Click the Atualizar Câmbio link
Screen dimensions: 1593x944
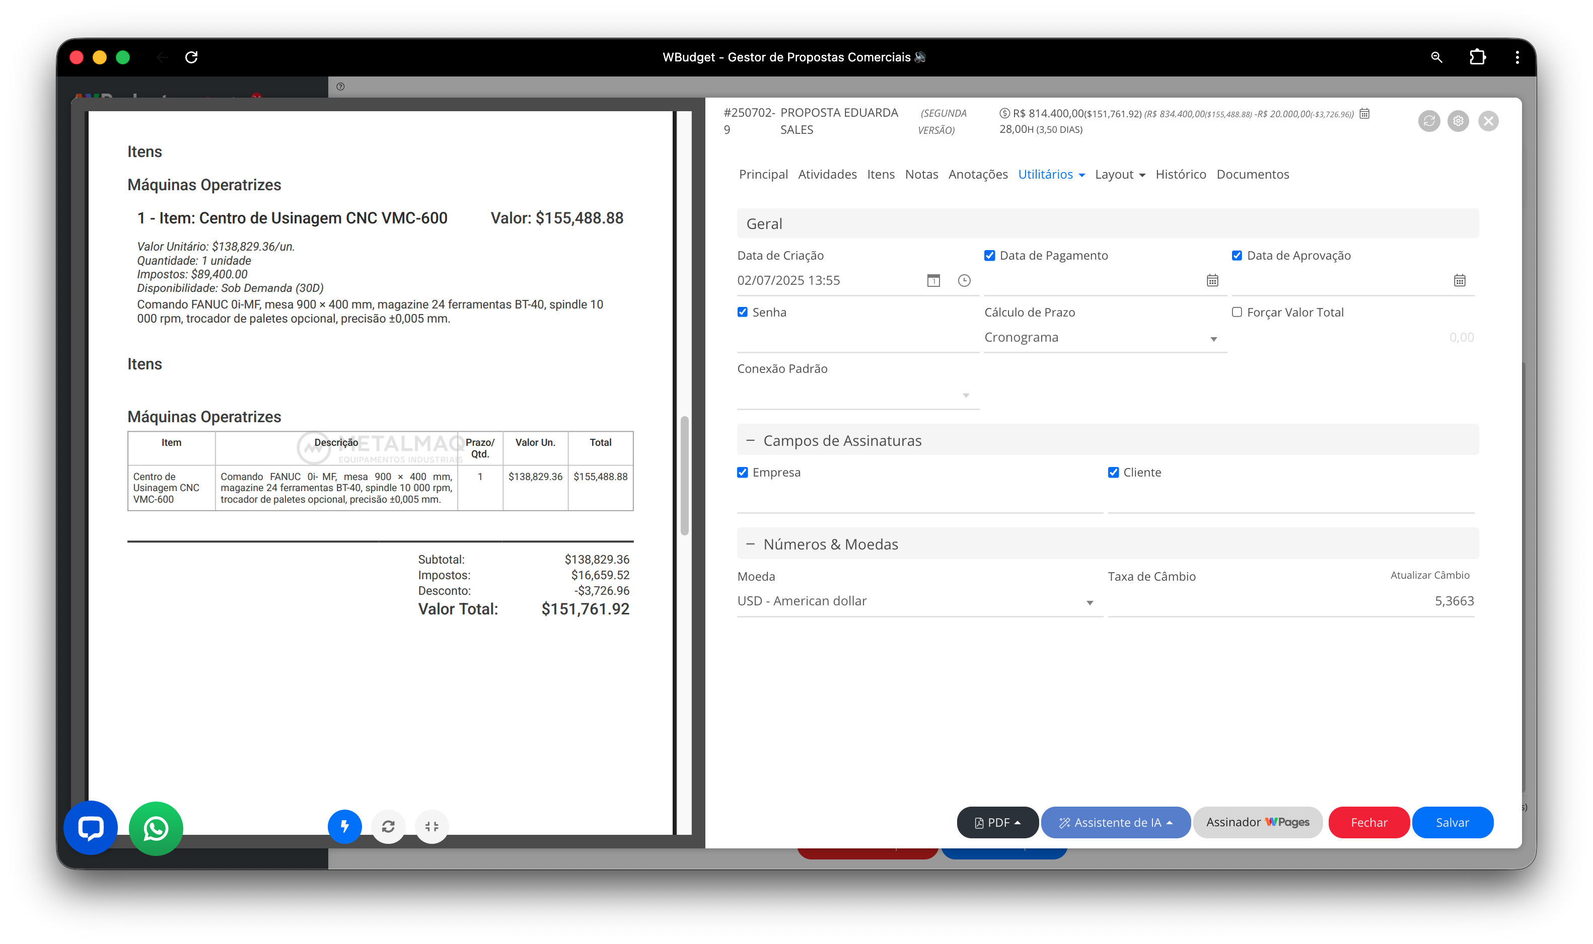(x=1429, y=575)
